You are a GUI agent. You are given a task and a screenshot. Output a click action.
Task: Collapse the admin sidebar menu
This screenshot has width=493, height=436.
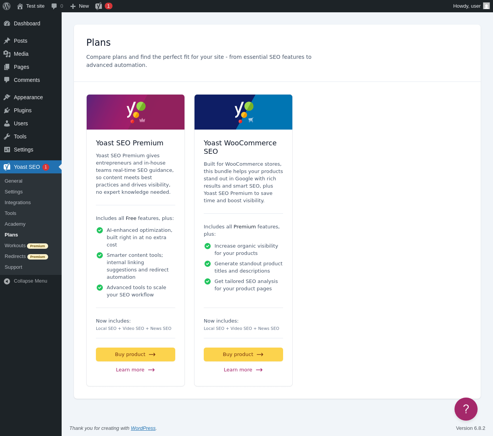click(31, 281)
